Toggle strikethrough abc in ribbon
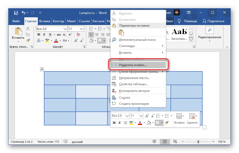This screenshot has height=153, width=239. pos(59,35)
